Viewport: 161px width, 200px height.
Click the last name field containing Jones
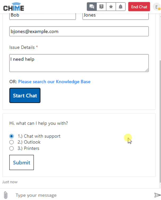116,16
